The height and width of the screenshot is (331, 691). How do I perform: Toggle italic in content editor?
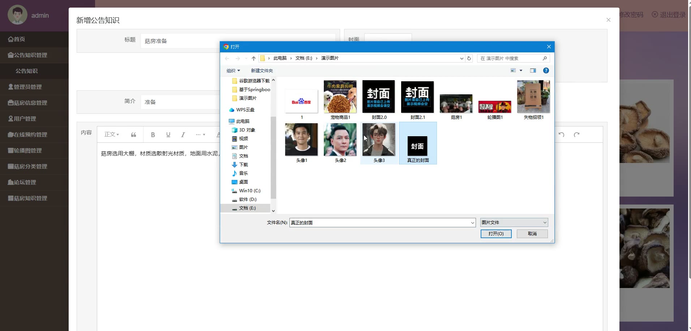coord(183,135)
